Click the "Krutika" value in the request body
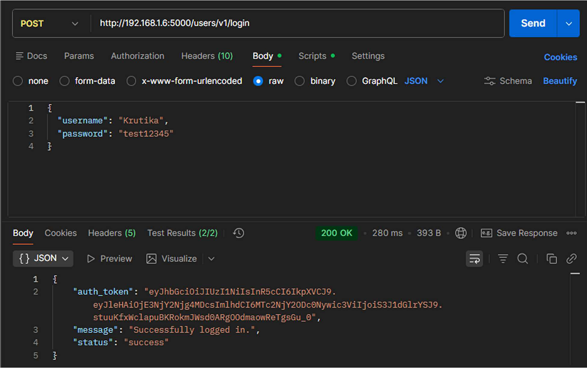Screen dimensions: 587x368 click(x=141, y=121)
